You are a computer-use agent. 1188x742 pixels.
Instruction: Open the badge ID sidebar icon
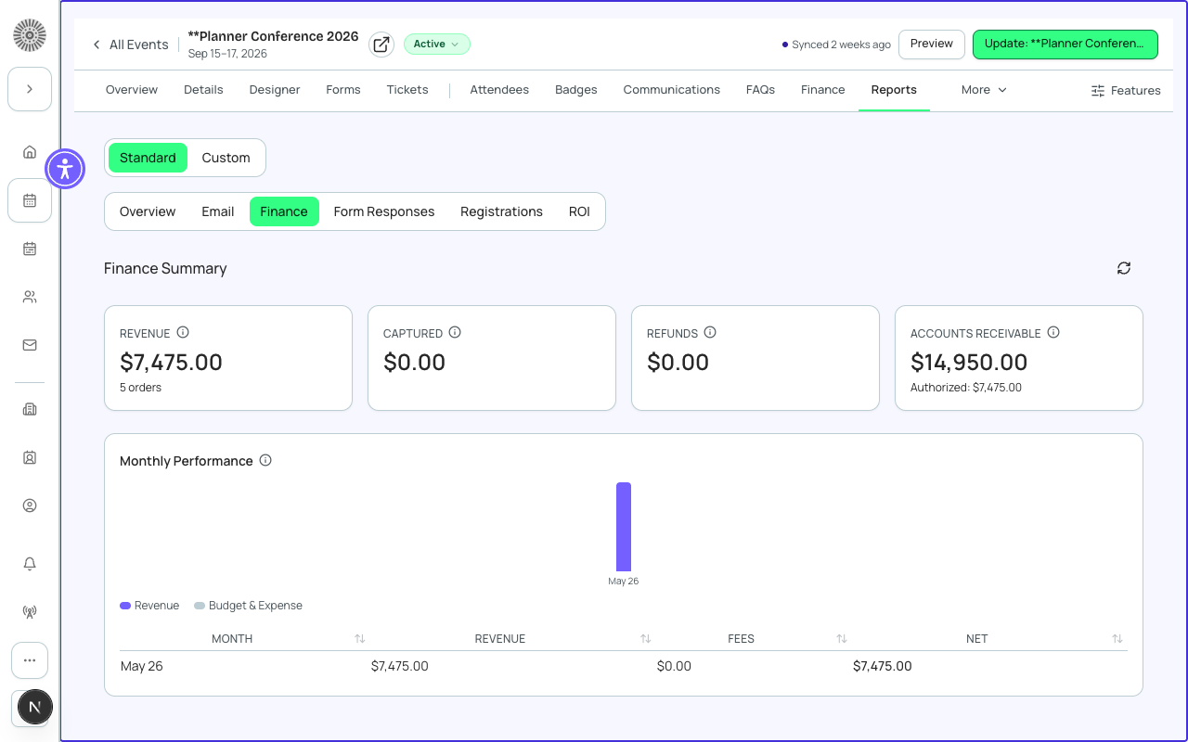tap(30, 457)
